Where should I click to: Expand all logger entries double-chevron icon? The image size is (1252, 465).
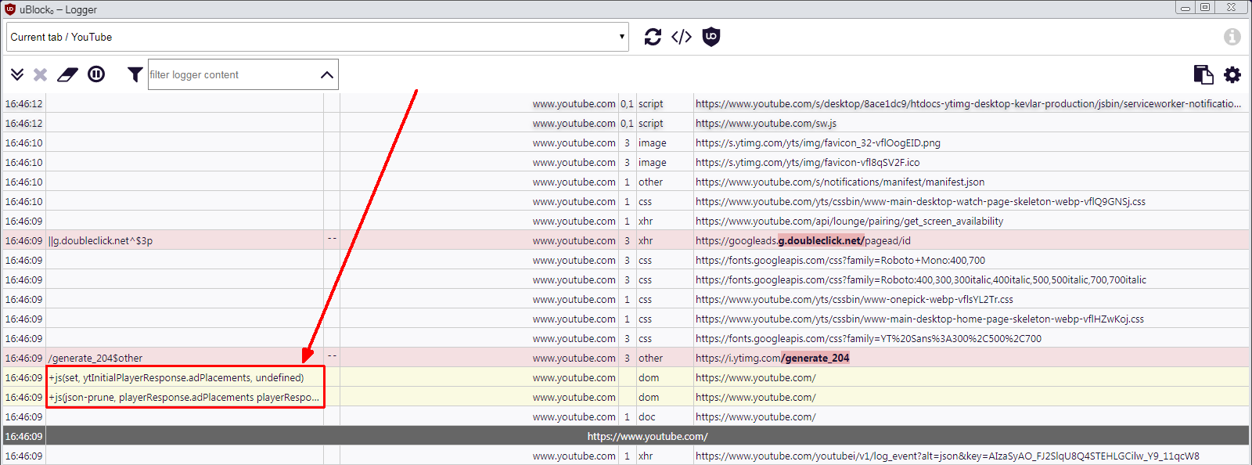click(17, 74)
